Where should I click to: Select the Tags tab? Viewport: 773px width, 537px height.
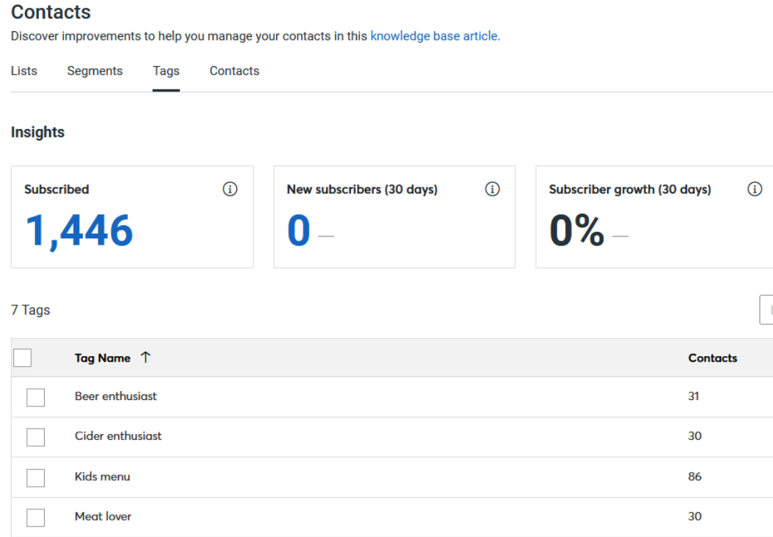click(x=165, y=71)
